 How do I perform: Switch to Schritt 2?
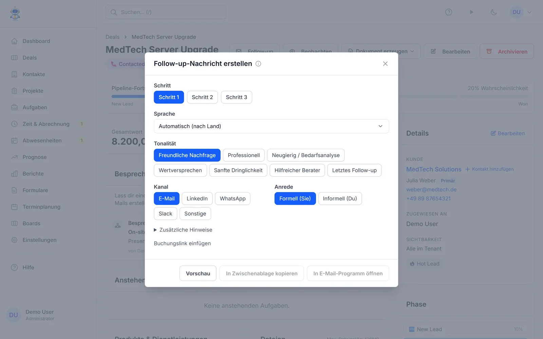click(x=202, y=97)
